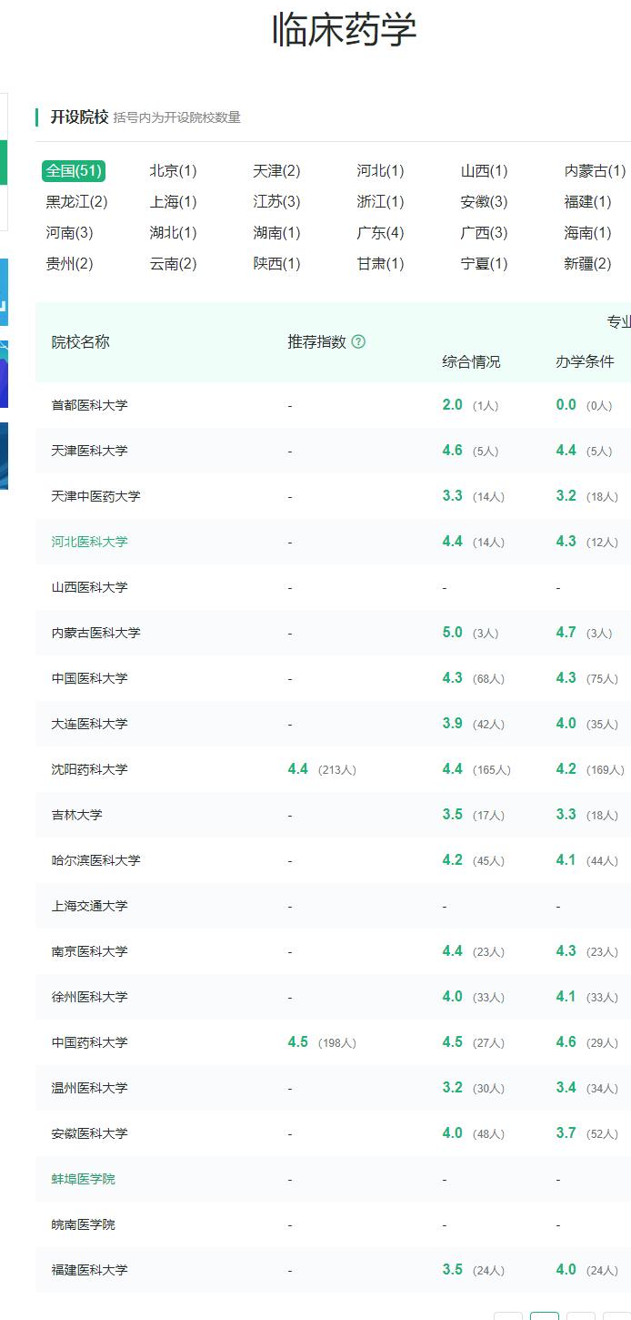Click the 办学条件 column header
631x1320 pixels.
point(585,361)
